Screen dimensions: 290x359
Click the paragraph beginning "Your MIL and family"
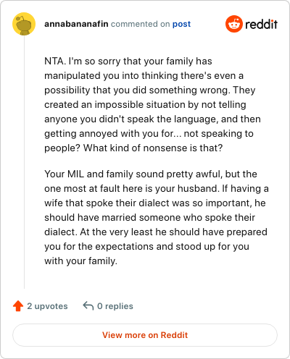(x=157, y=217)
